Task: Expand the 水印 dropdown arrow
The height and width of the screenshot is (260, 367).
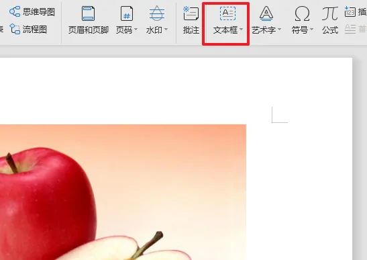Action: pos(166,30)
